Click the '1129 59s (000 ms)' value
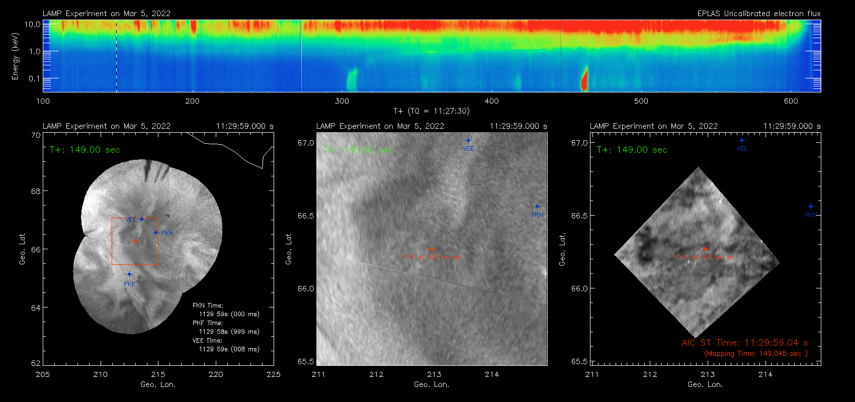Screen dimensions: 855x402 [229, 314]
